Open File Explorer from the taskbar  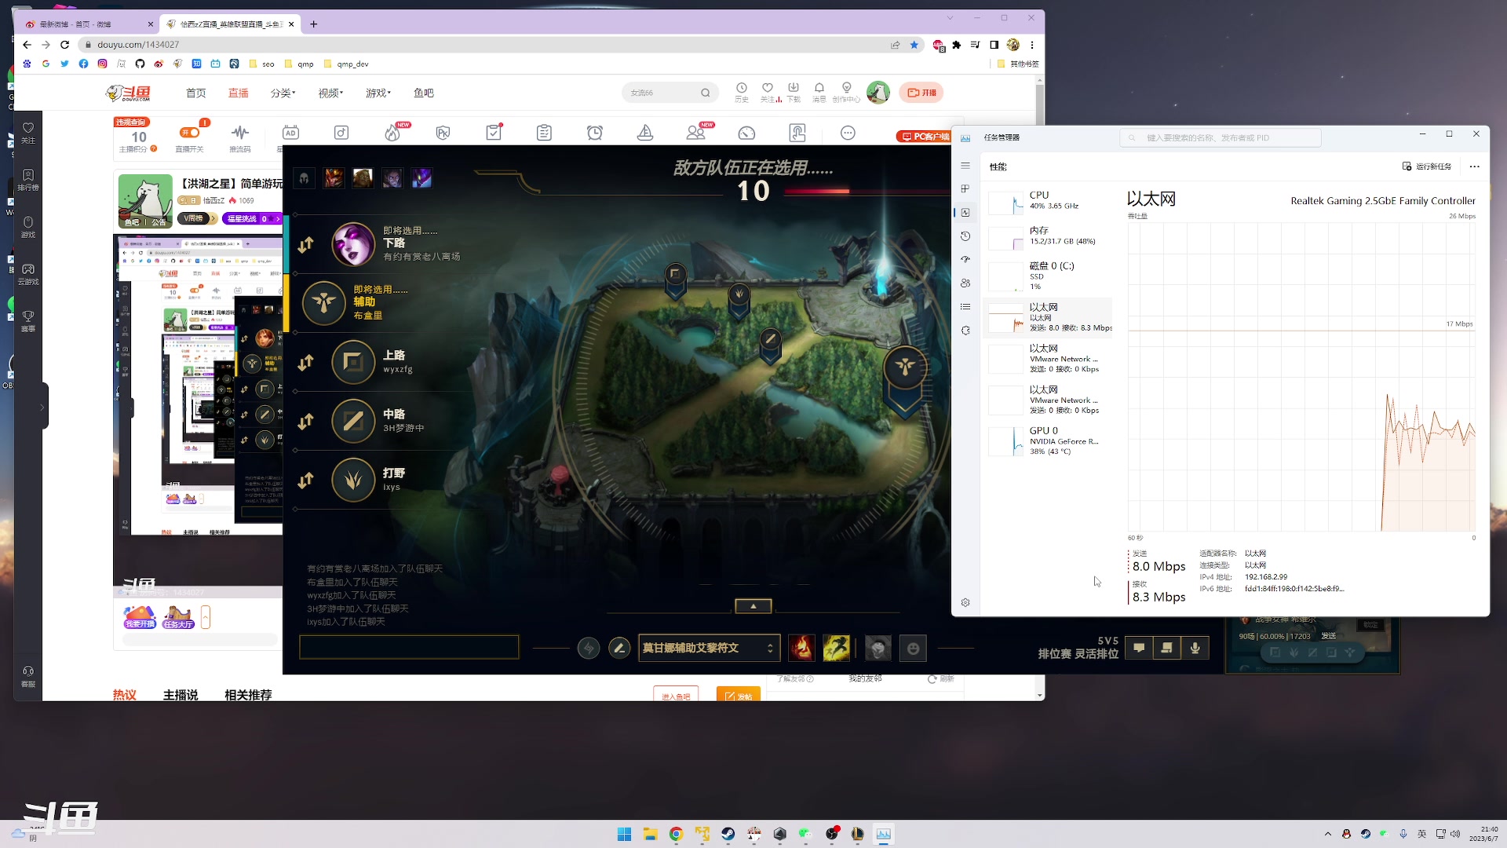[x=650, y=834]
